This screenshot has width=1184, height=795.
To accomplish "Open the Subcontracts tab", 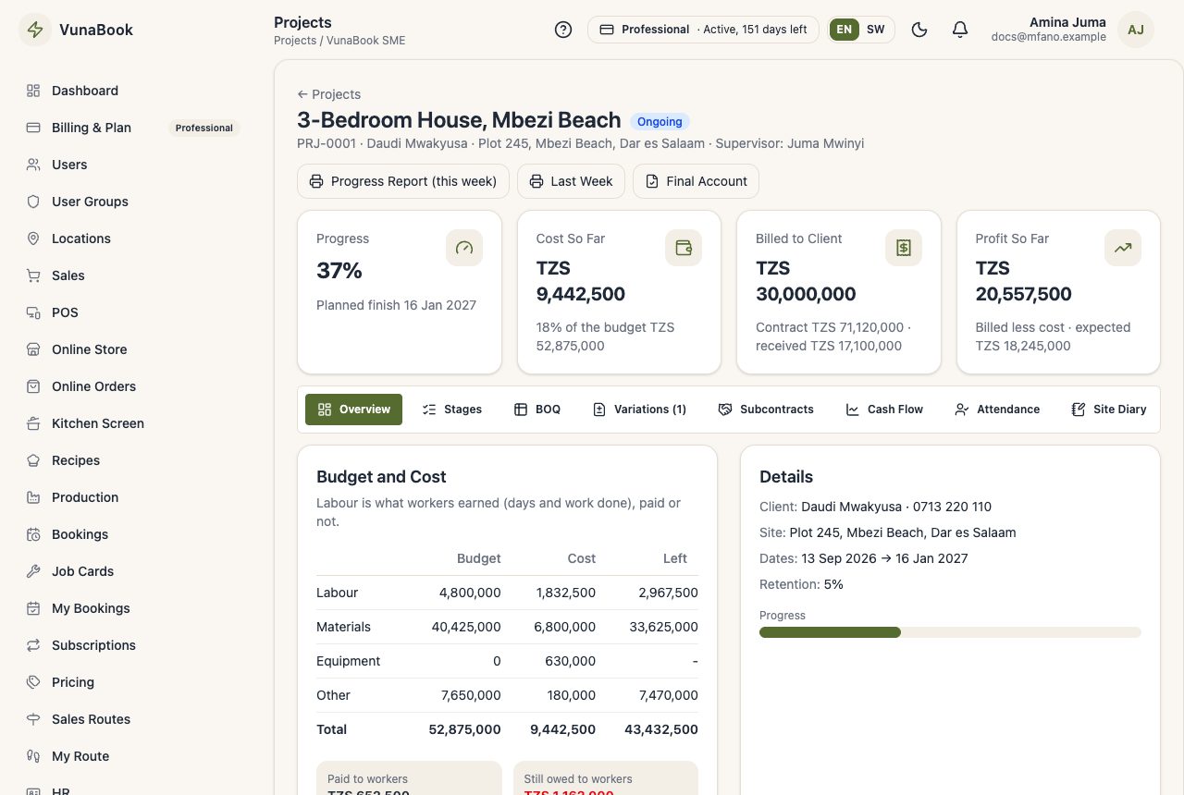I will tap(766, 410).
